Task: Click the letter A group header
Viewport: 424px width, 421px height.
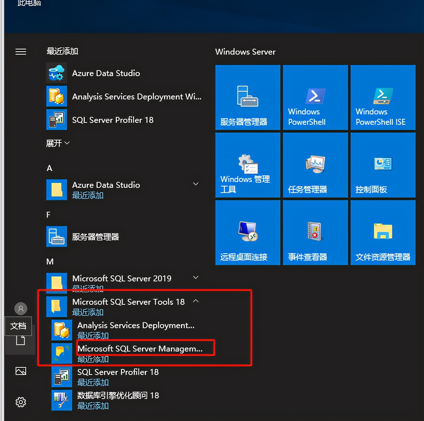Action: pos(49,168)
